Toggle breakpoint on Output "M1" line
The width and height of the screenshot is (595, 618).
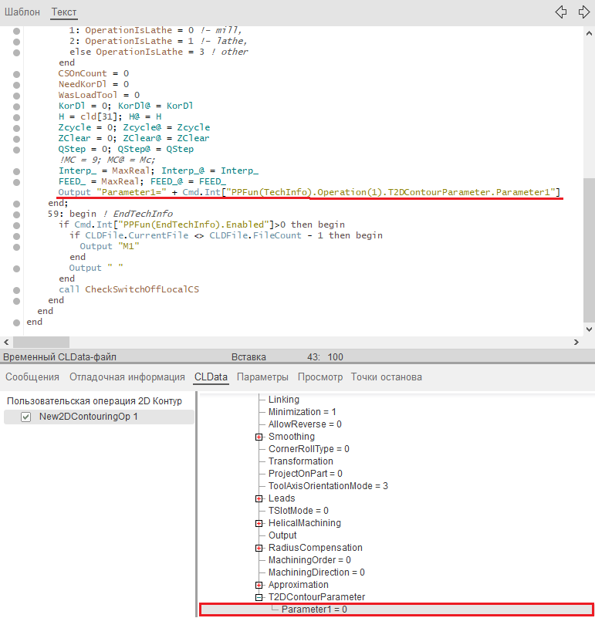click(16, 246)
